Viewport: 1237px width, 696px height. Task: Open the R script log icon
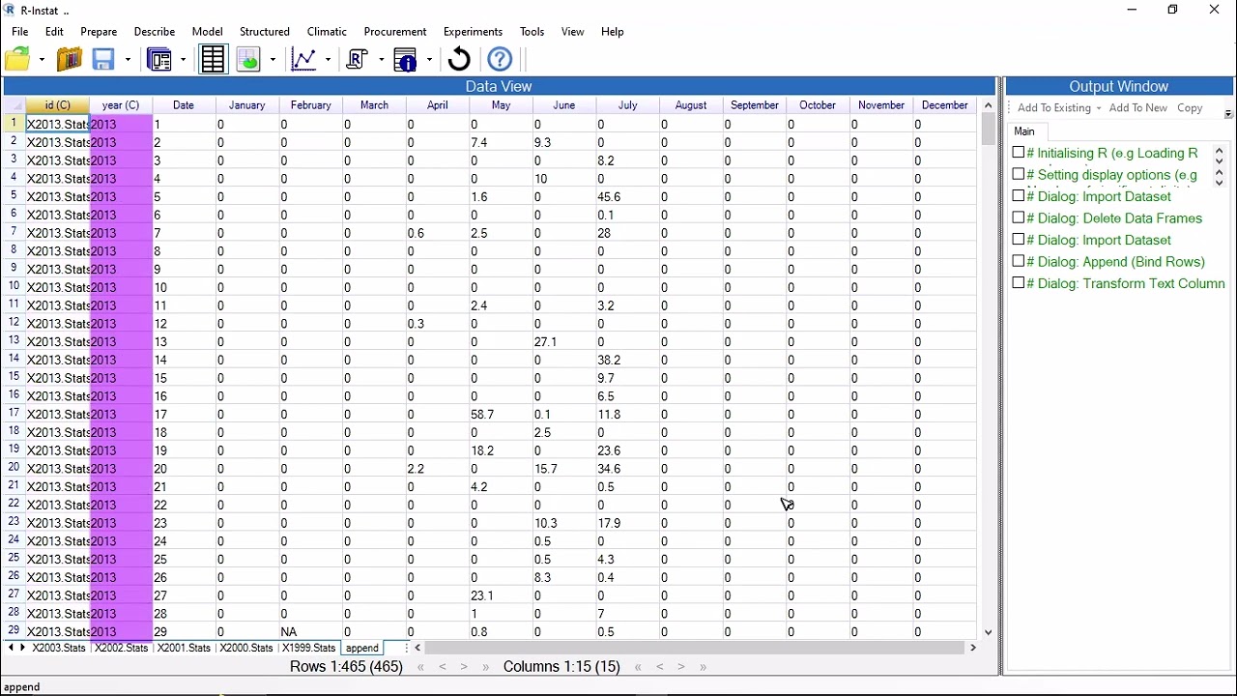pos(357,60)
